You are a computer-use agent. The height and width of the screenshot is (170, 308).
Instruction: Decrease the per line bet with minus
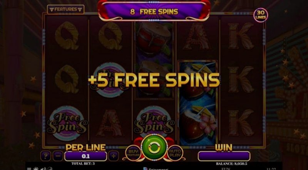(58, 156)
